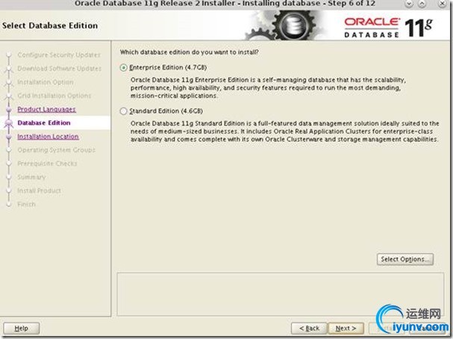
Task: Return with the Back button
Action: pyautogui.click(x=309, y=329)
